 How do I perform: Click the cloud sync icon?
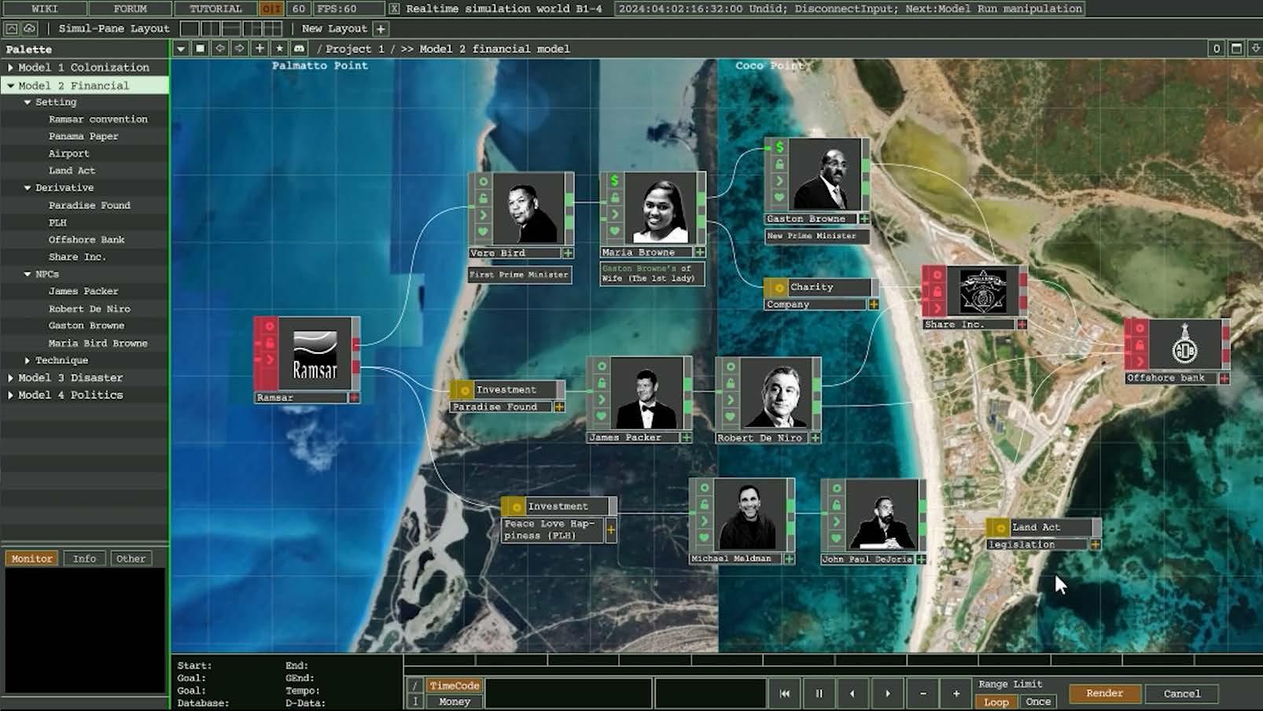click(x=30, y=28)
